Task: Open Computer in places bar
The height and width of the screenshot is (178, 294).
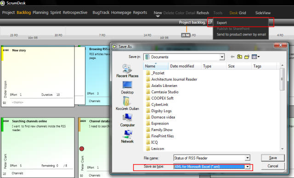Action: 127,120
